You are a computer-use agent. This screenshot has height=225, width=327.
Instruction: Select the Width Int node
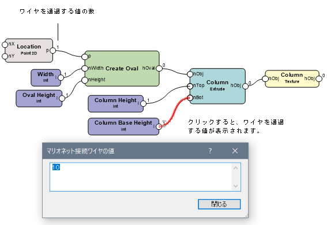(46, 77)
